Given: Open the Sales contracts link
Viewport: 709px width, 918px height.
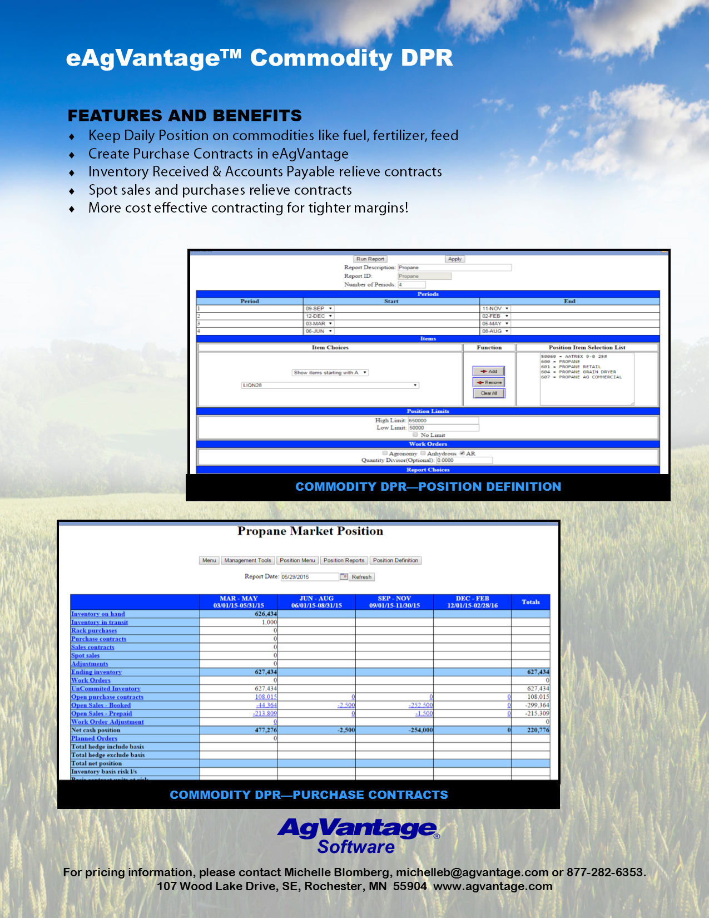Looking at the screenshot, I should [92, 647].
